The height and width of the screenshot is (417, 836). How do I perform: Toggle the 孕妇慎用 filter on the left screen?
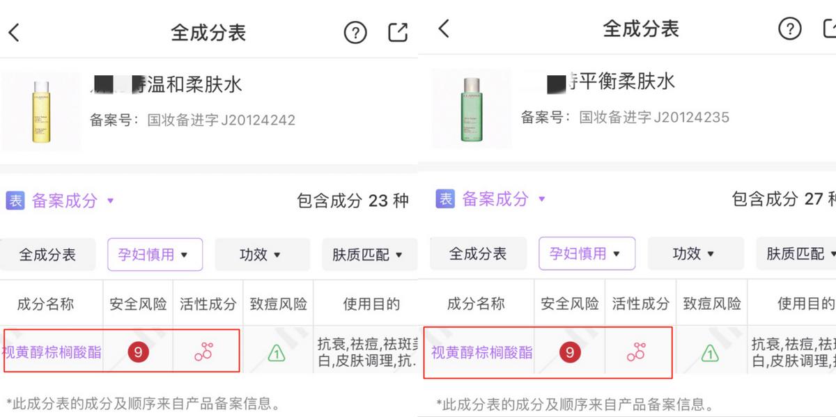pos(155,254)
